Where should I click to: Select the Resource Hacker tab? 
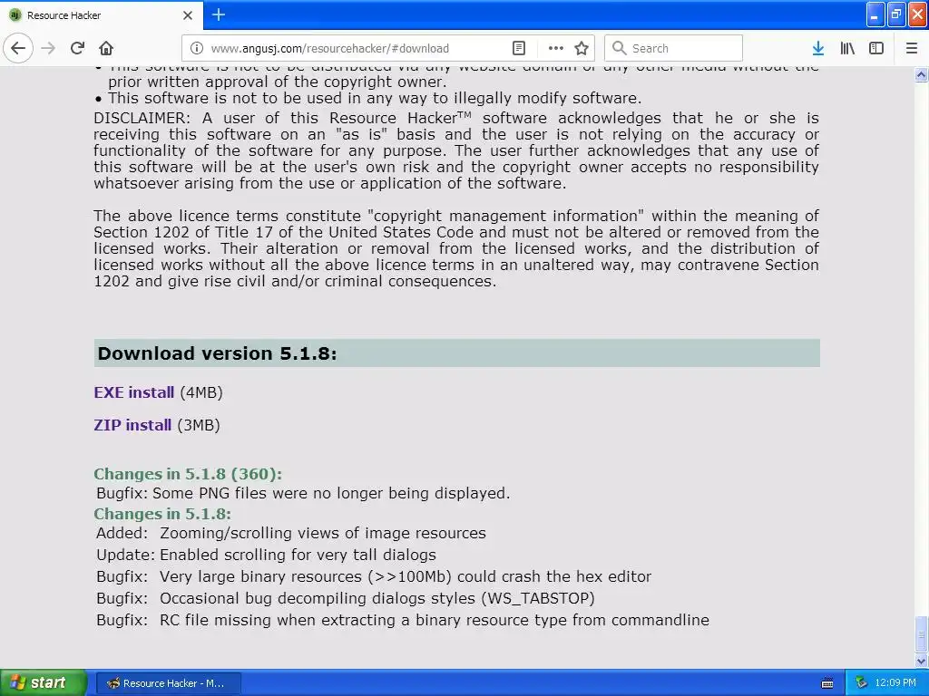click(x=101, y=15)
